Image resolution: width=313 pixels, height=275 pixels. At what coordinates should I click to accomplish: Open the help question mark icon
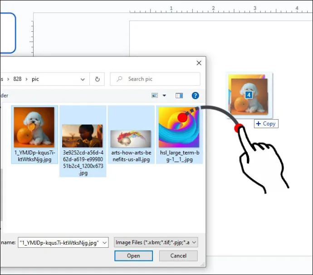pyautogui.click(x=195, y=96)
